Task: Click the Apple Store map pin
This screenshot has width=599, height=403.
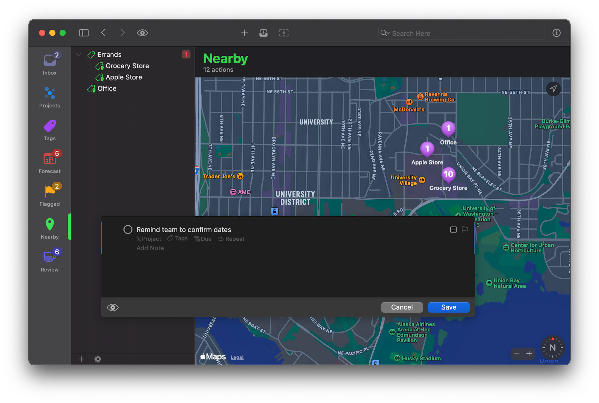Action: 427,149
